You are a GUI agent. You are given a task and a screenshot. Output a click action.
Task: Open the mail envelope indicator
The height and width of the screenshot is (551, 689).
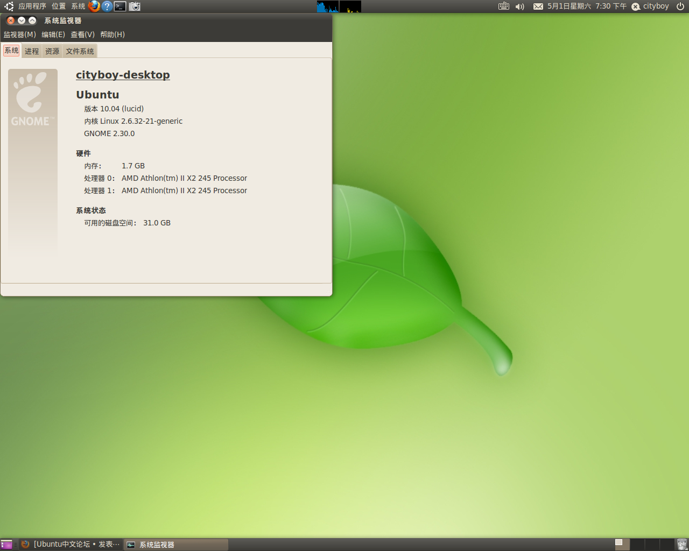(538, 6)
